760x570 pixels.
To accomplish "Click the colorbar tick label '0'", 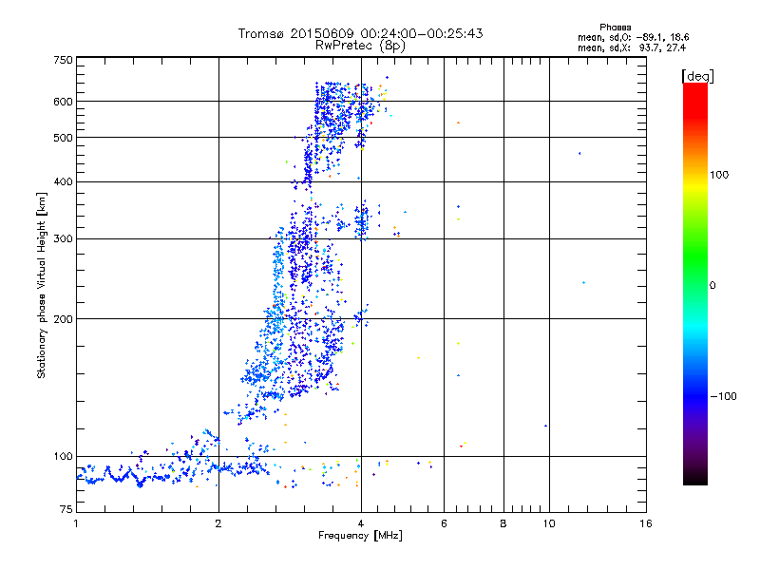I will (712, 286).
